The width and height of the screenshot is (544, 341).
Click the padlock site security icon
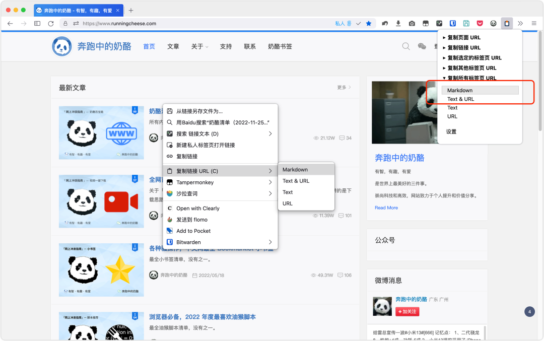(65, 24)
